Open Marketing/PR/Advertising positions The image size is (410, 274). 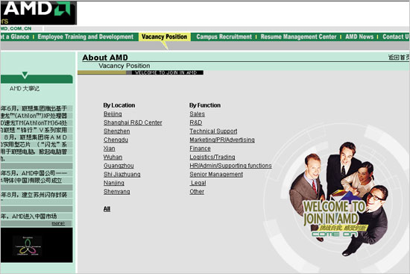[x=222, y=140]
